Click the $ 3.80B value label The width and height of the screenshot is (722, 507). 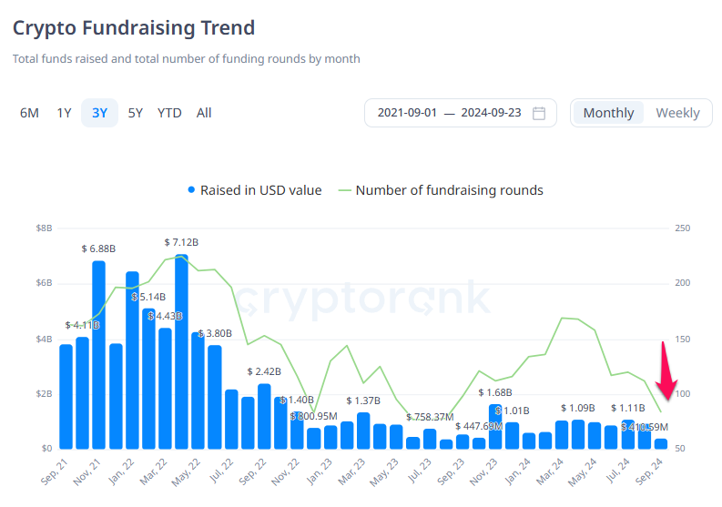click(x=215, y=333)
